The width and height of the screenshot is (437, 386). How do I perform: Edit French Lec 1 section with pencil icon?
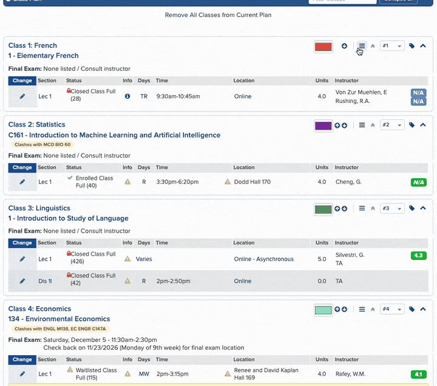tap(22, 96)
